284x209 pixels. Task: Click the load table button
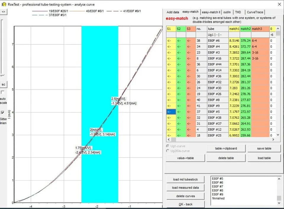click(264, 158)
